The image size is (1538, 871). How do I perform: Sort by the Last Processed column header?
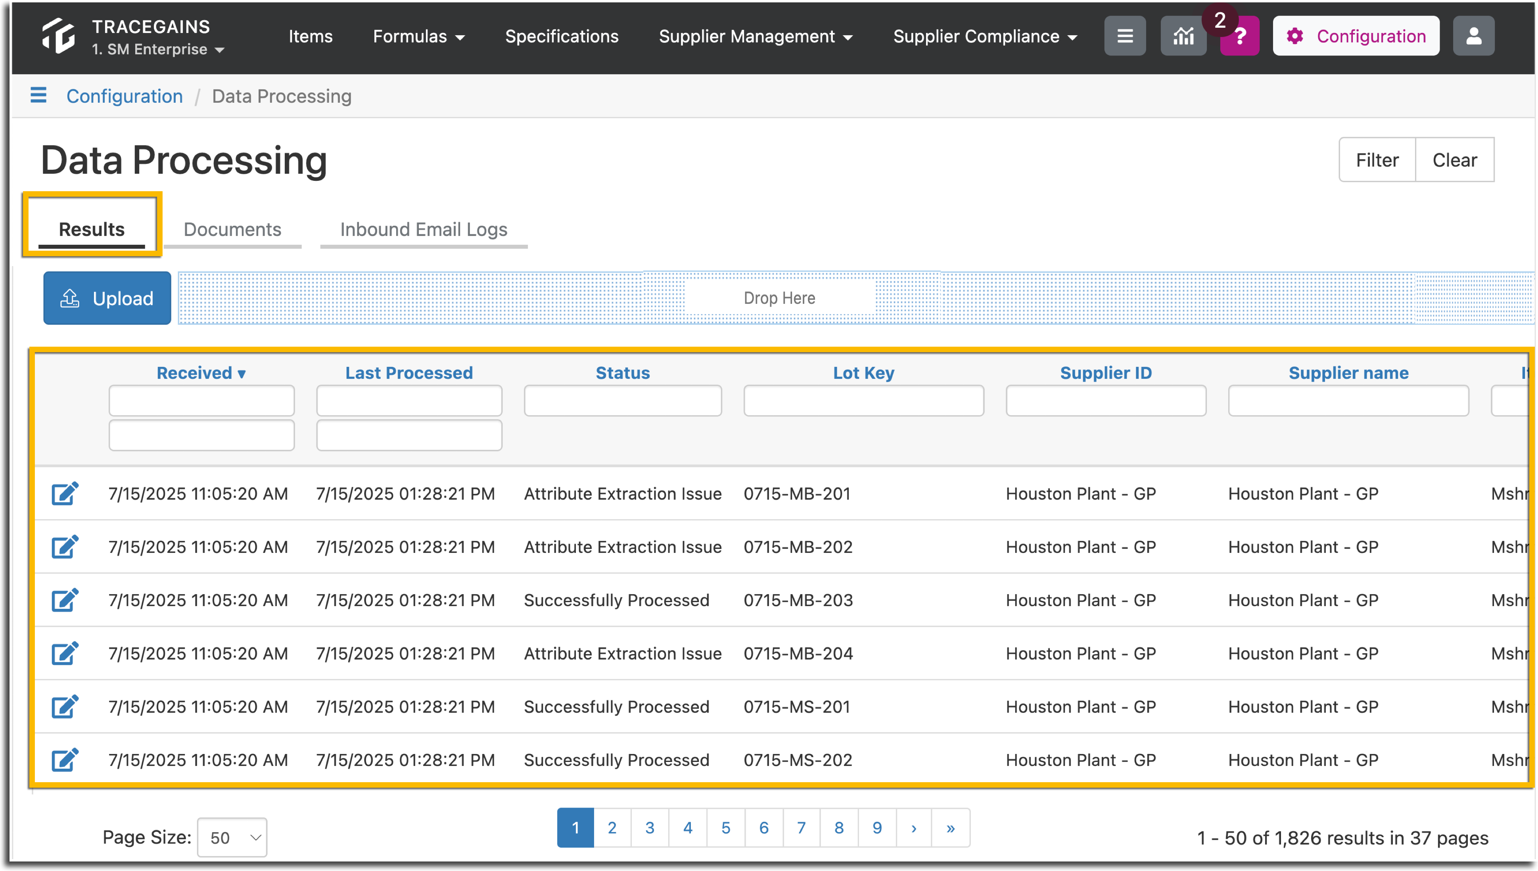coord(409,373)
